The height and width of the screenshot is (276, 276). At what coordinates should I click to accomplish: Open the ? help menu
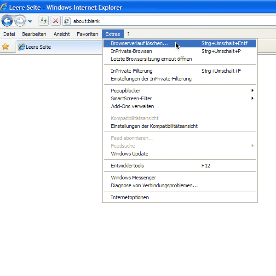coord(128,34)
